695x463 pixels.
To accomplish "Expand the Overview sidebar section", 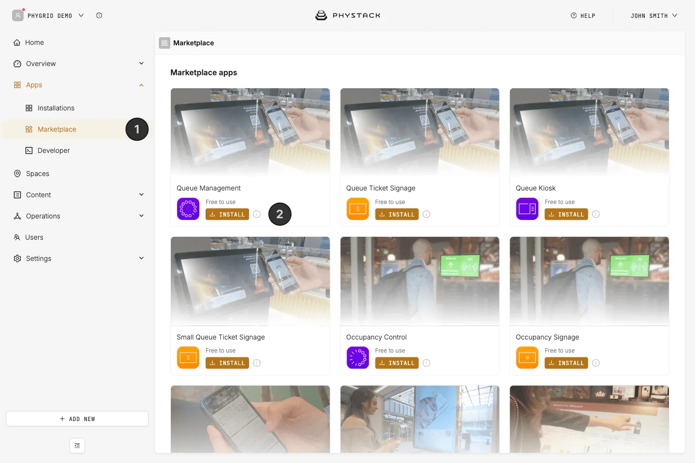I will coord(141,64).
